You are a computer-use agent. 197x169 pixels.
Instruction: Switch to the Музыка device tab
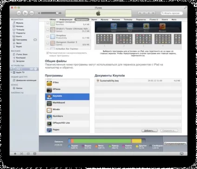105,19
